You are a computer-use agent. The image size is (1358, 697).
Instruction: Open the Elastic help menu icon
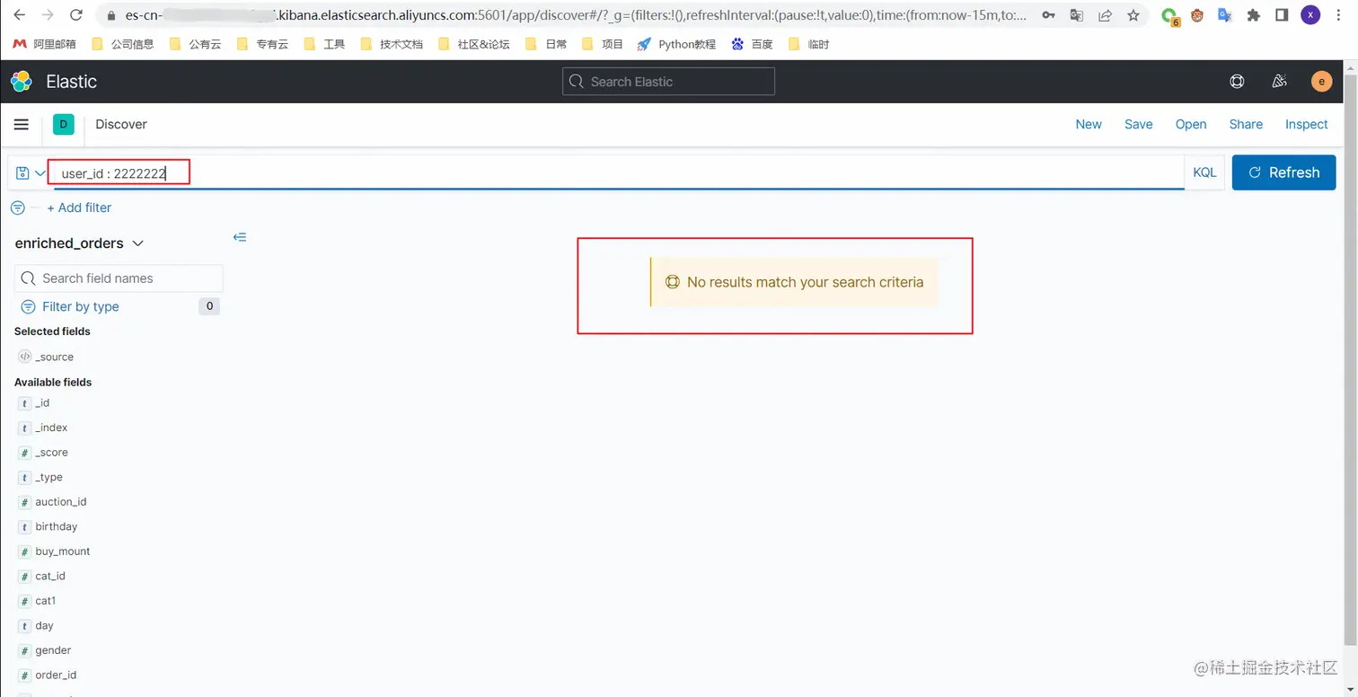coord(1237,82)
